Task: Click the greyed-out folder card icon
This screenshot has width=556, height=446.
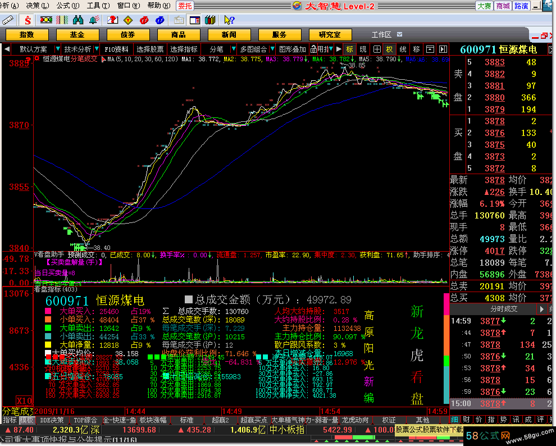Action: tap(179, 20)
